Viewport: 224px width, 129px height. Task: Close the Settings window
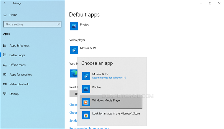(219, 3)
